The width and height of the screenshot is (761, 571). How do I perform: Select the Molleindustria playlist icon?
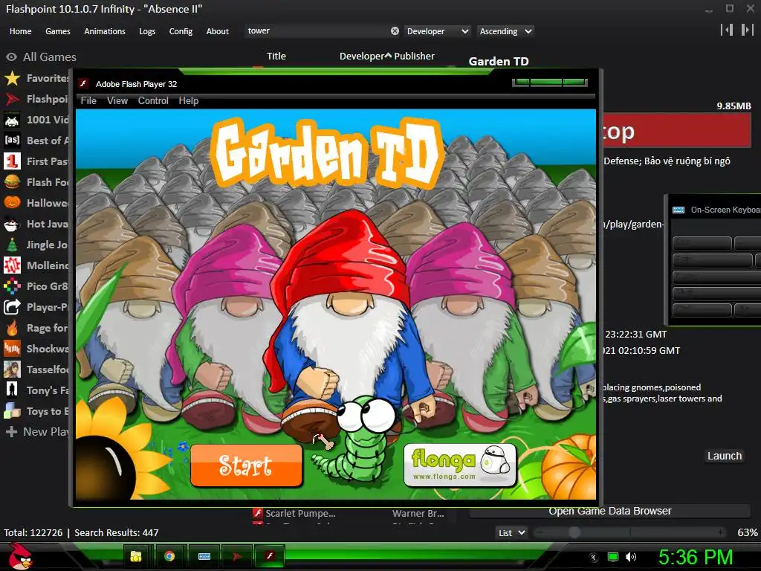coord(12,265)
